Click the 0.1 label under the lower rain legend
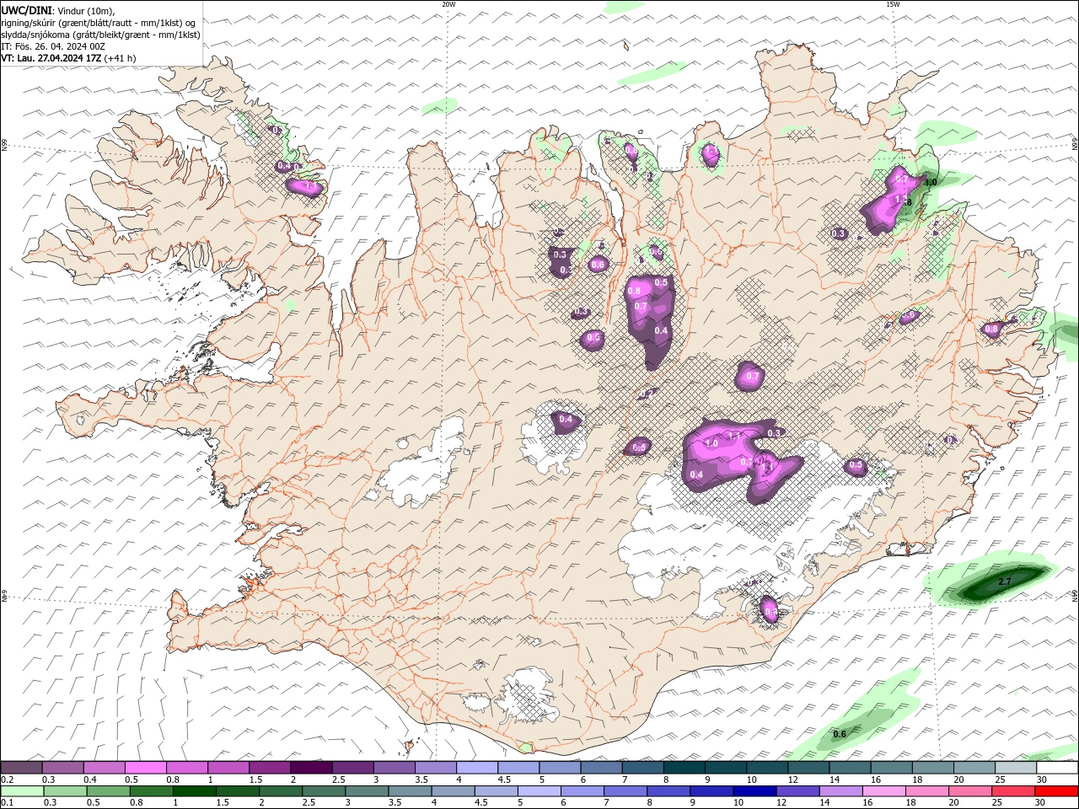The width and height of the screenshot is (1079, 809). coord(7,803)
